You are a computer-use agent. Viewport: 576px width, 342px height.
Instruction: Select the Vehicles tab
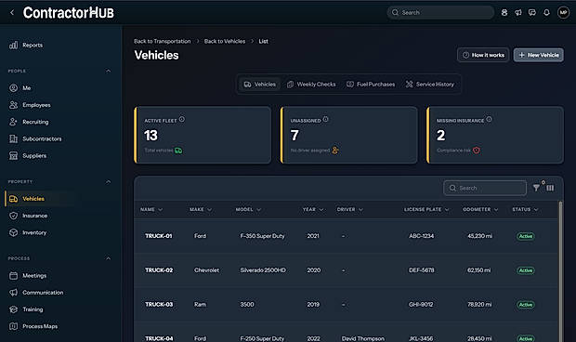260,85
